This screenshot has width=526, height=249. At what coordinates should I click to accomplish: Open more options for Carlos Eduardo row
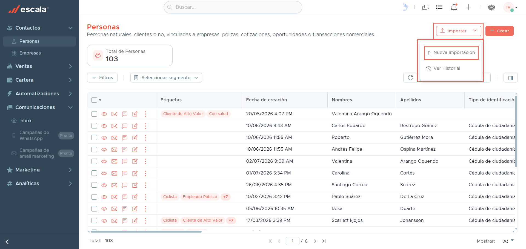[145, 126]
